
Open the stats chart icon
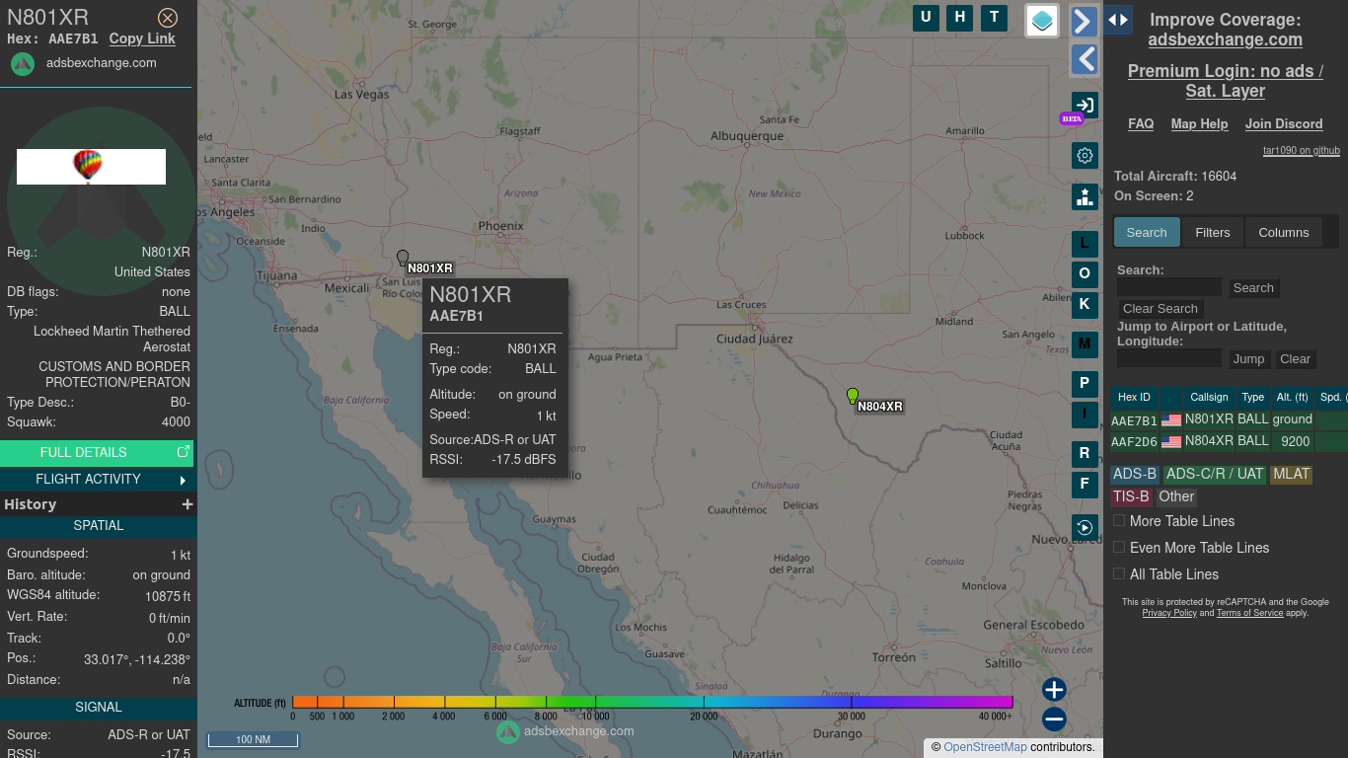[1085, 196]
